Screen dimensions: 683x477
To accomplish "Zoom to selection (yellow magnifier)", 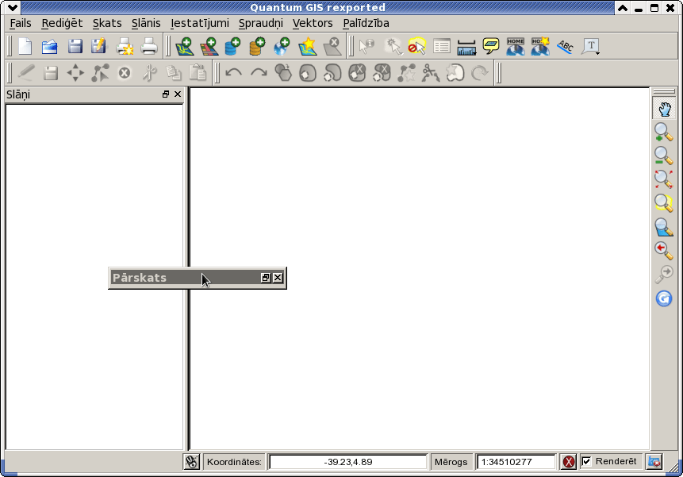I will [x=664, y=203].
